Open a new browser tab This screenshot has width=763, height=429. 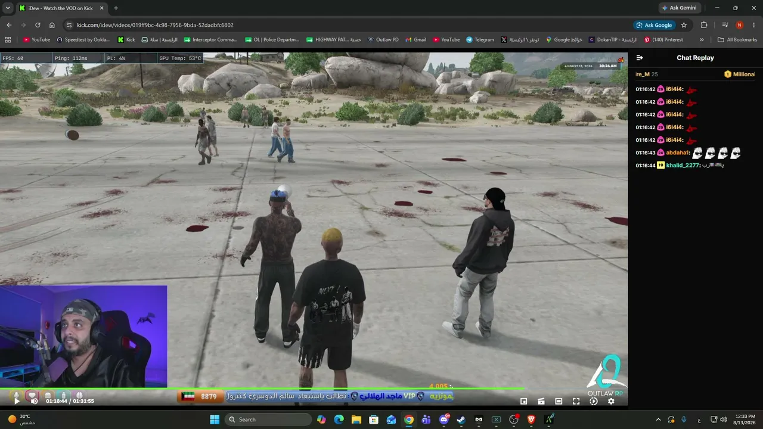pyautogui.click(x=116, y=8)
